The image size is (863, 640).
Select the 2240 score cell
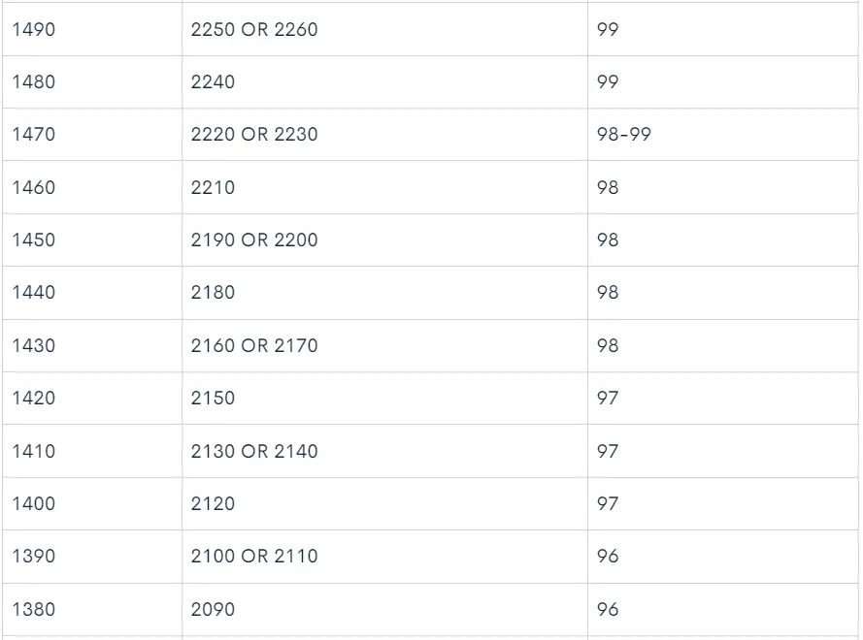(214, 82)
